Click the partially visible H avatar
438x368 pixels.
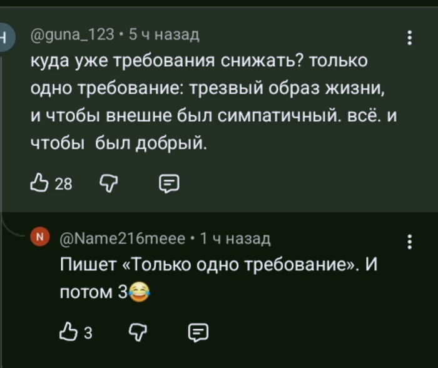[x=4, y=35]
